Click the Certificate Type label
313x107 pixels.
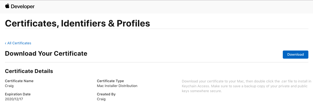111,81
